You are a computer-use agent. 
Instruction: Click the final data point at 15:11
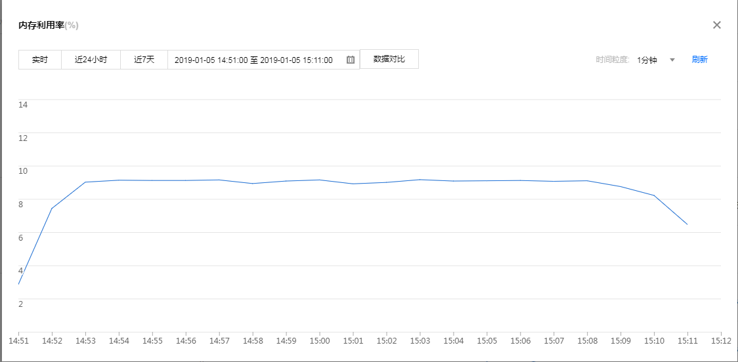687,224
